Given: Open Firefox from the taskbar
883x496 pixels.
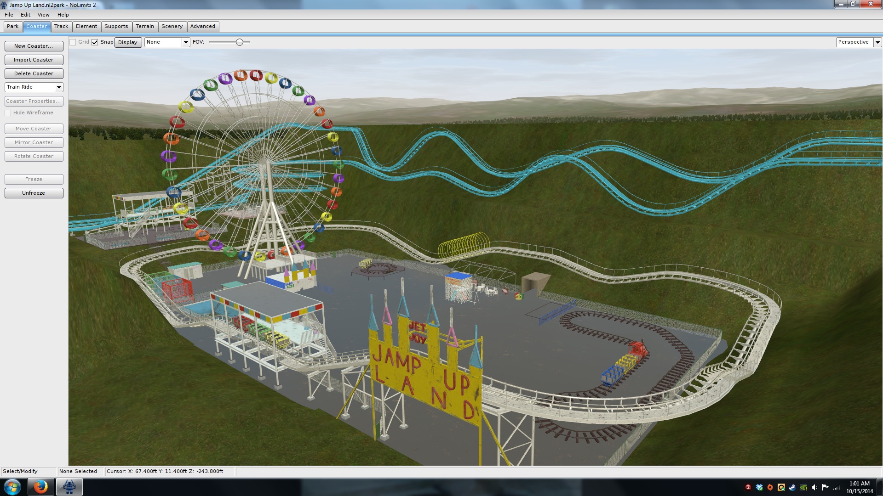Looking at the screenshot, I should point(40,487).
